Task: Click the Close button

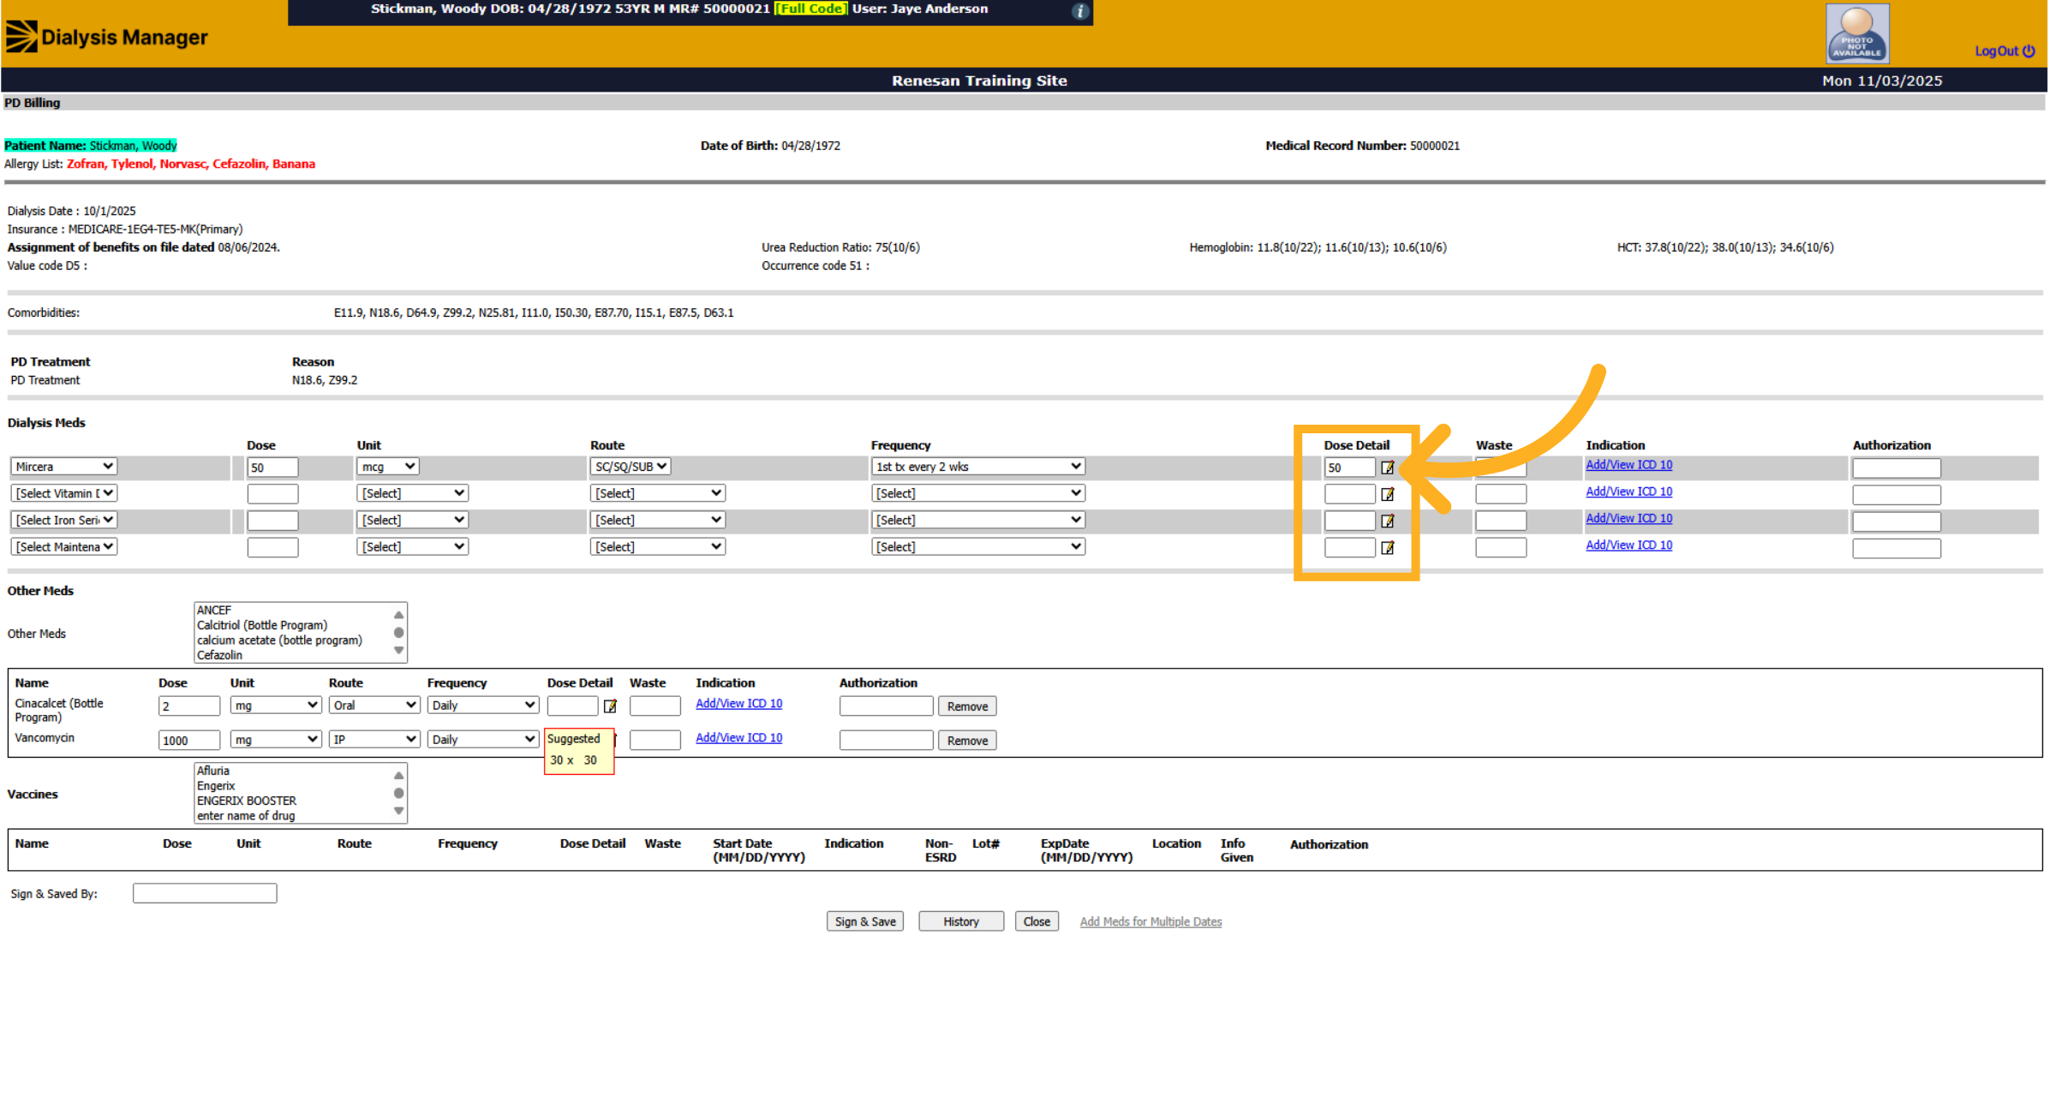Action: pos(1037,921)
